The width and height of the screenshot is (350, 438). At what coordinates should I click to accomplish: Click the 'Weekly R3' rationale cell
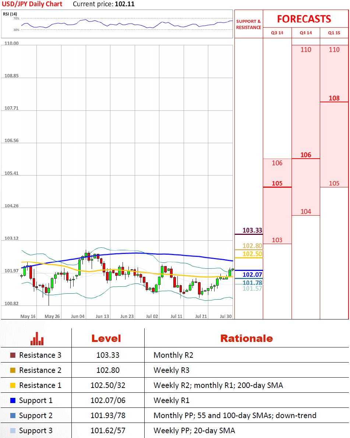172,370
